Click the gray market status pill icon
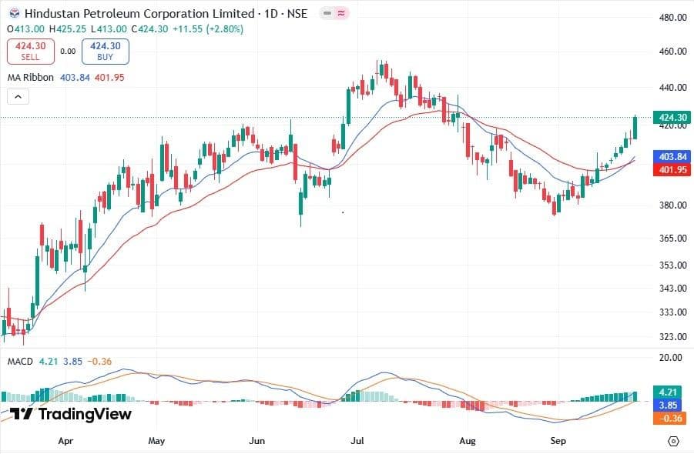 click(x=326, y=14)
